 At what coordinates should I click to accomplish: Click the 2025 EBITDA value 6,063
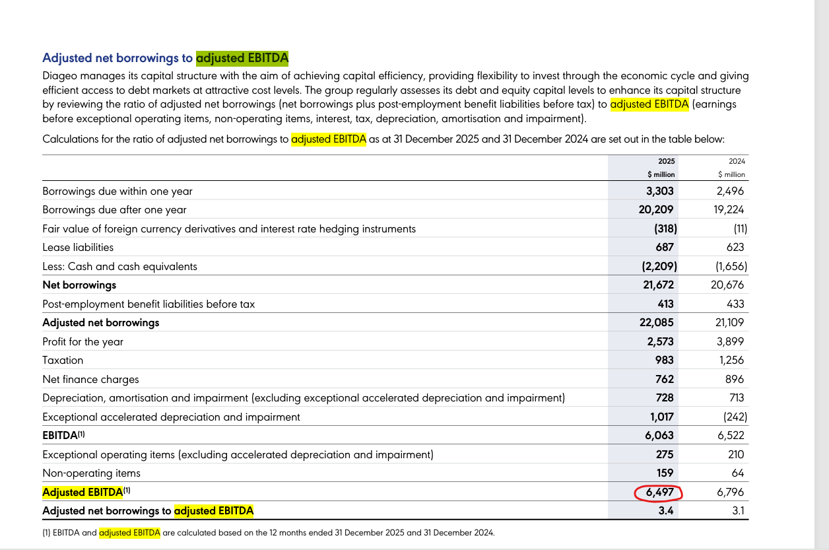tap(658, 436)
